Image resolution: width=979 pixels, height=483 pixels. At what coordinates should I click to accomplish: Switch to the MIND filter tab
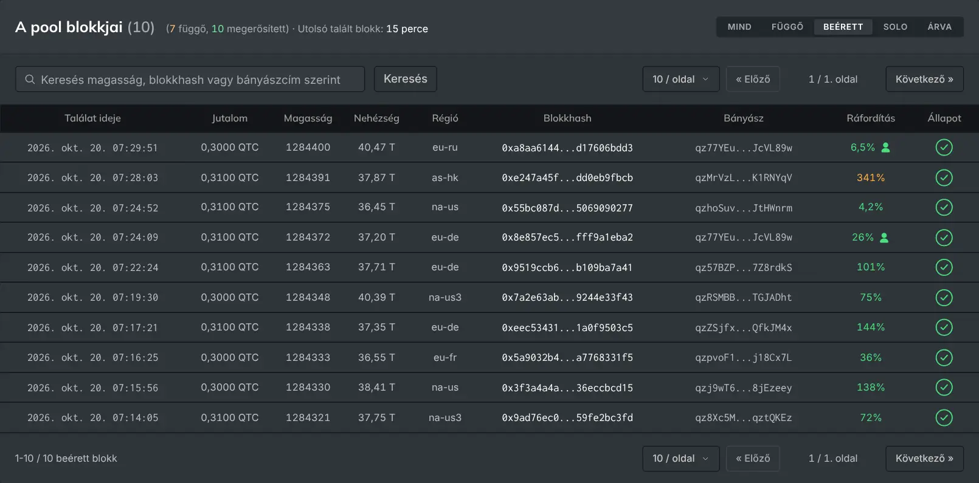coord(739,27)
